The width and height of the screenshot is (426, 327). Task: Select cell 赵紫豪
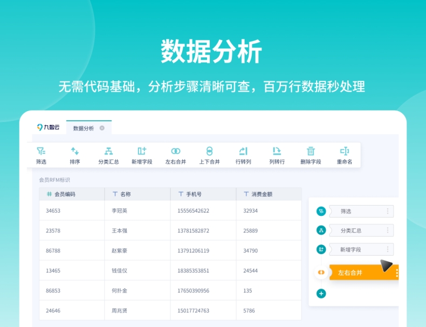tap(138, 250)
